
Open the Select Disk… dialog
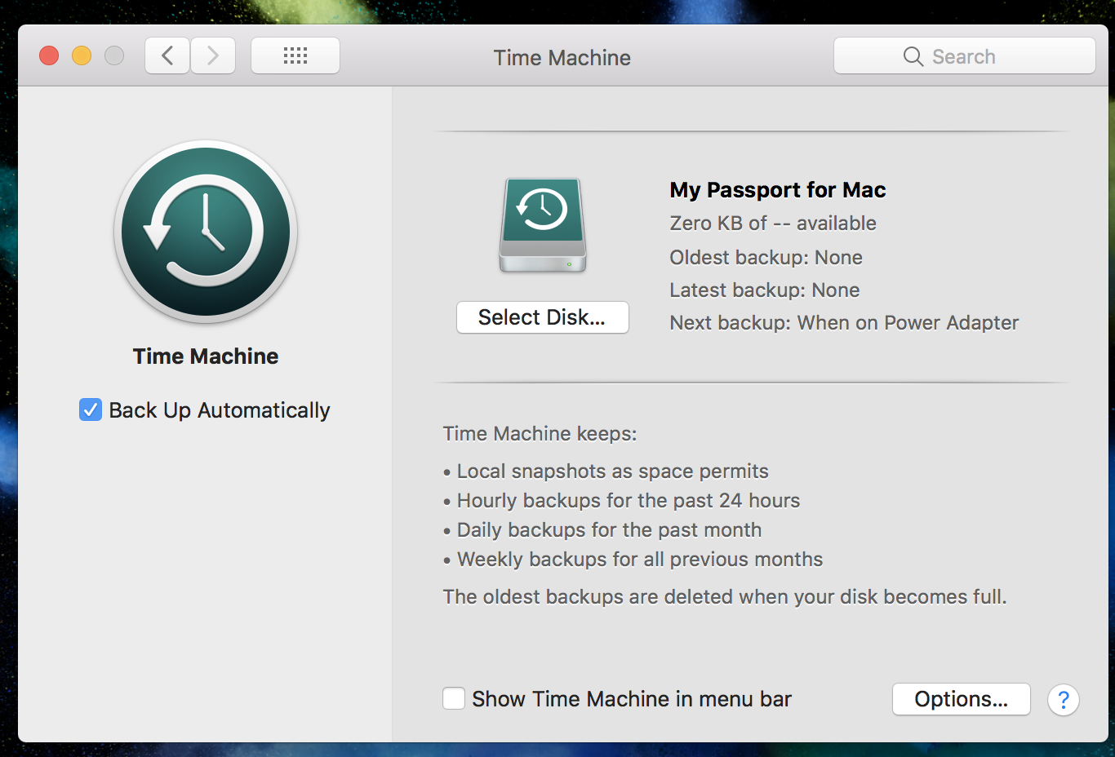[x=542, y=317]
